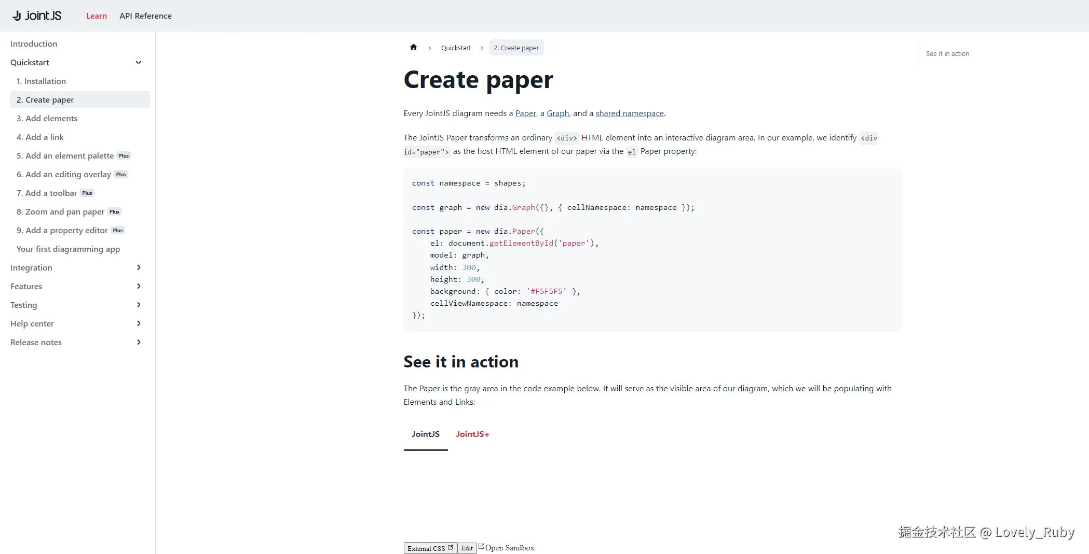The width and height of the screenshot is (1089, 554).
Task: Select 2. Create paper in sidebar
Action: (x=80, y=100)
